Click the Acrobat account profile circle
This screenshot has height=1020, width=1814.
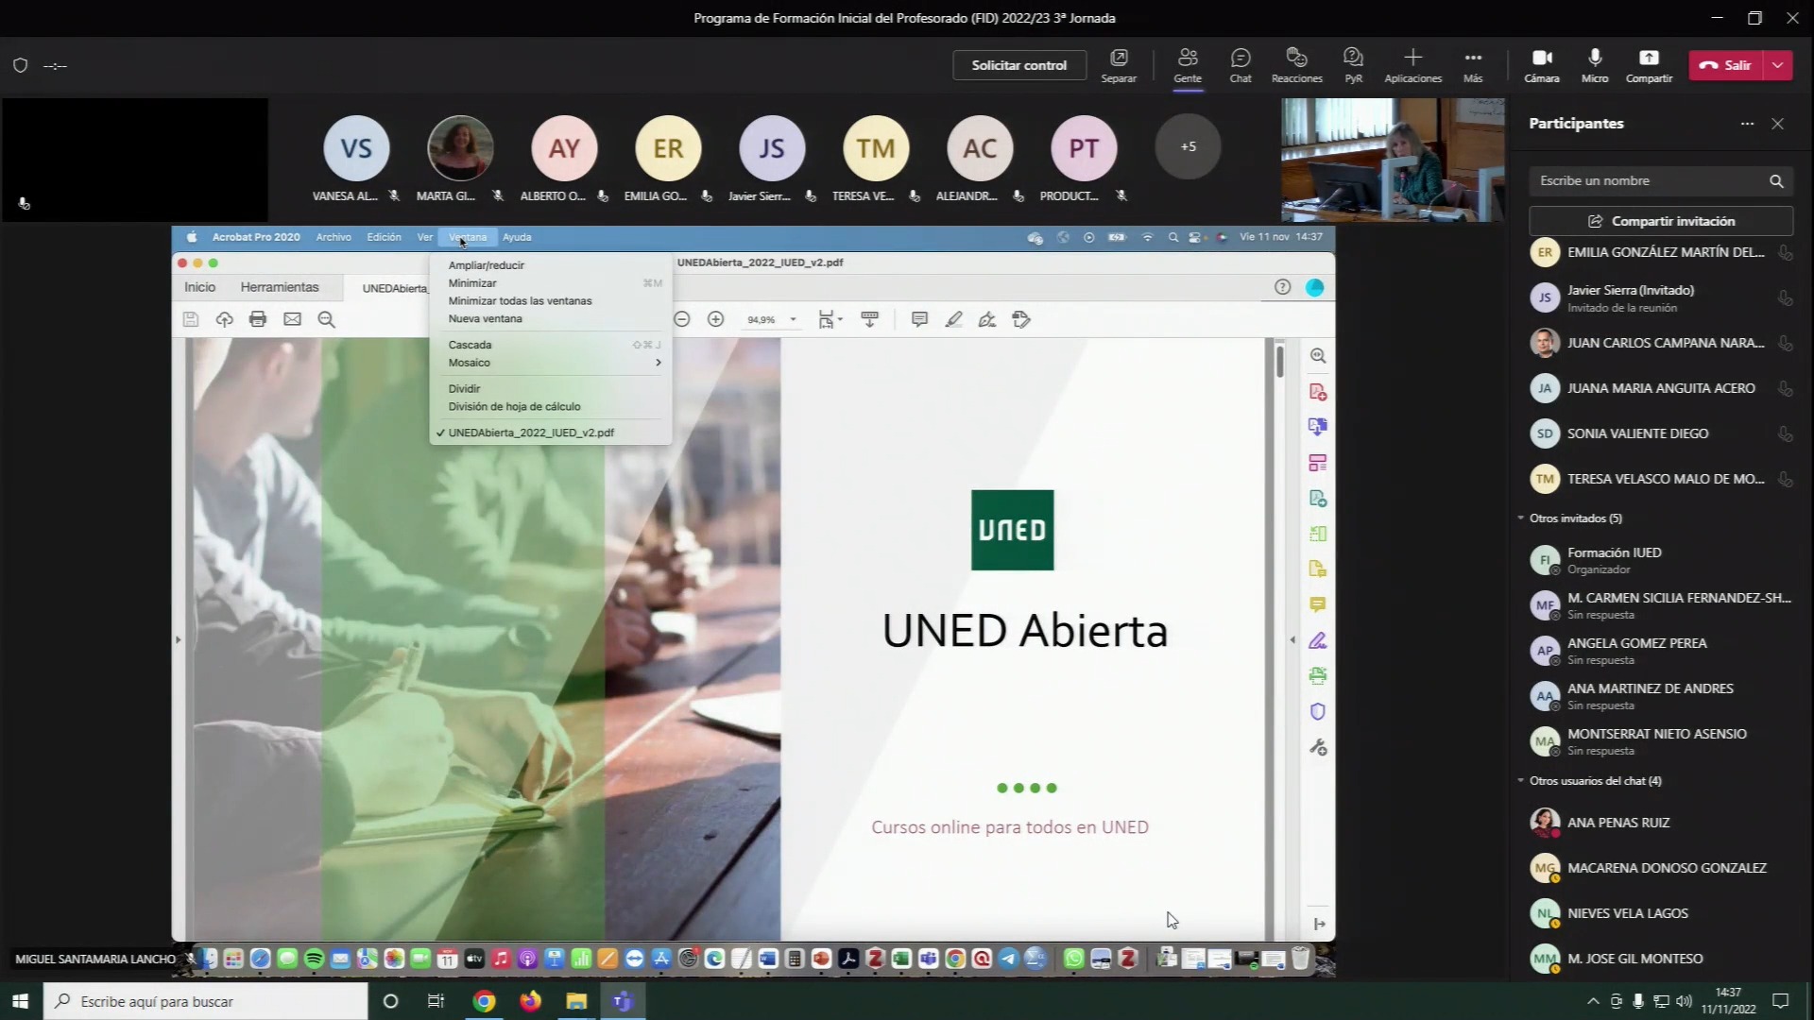pos(1314,287)
